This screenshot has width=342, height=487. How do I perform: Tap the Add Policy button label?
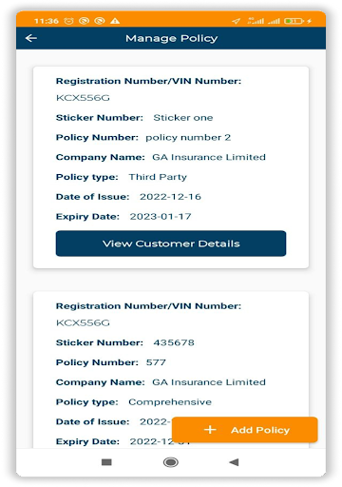click(260, 430)
